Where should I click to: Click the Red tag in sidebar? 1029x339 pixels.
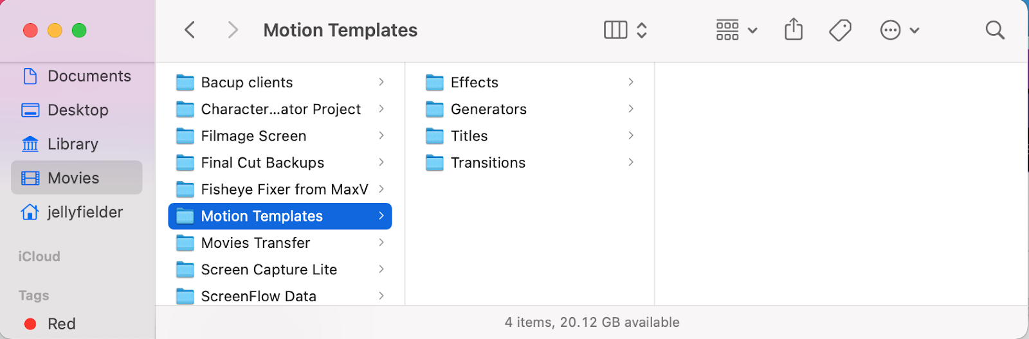(61, 324)
